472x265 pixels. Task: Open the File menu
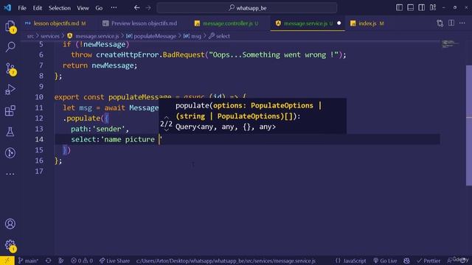tap(22, 8)
